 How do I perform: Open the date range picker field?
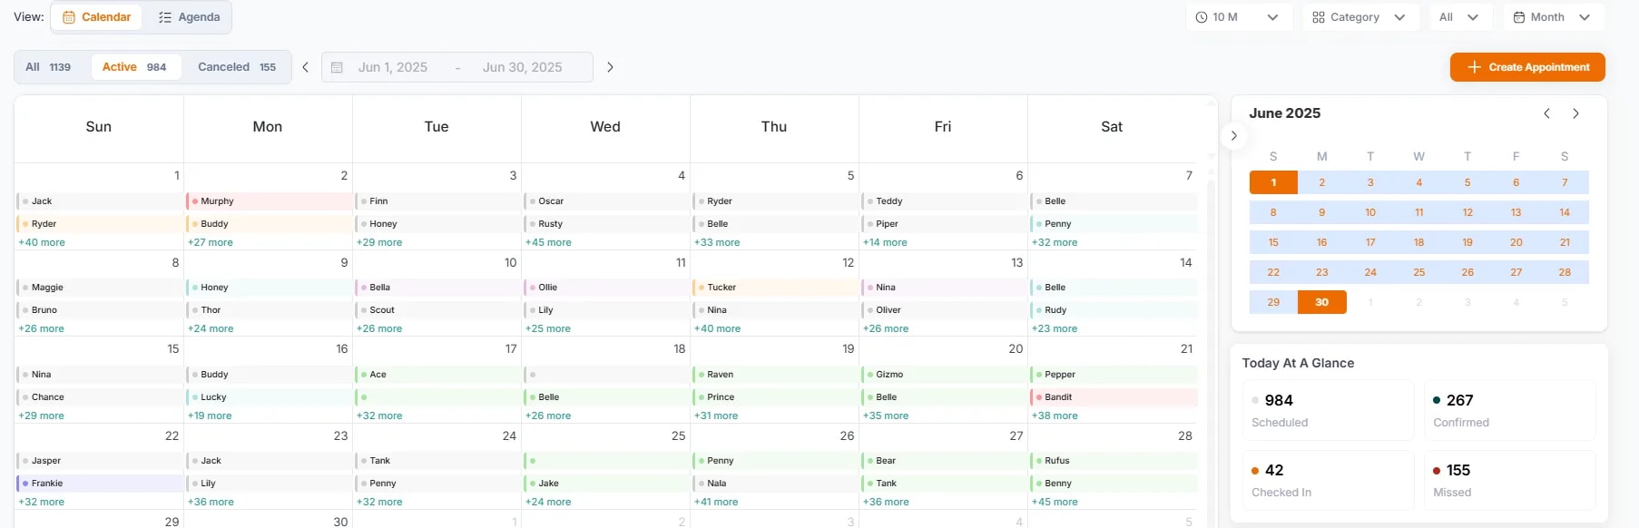point(457,67)
